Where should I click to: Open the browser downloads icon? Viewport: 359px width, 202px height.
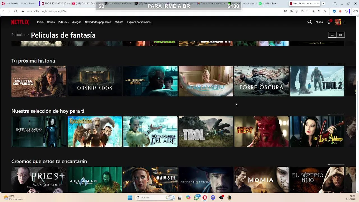coord(314,11)
